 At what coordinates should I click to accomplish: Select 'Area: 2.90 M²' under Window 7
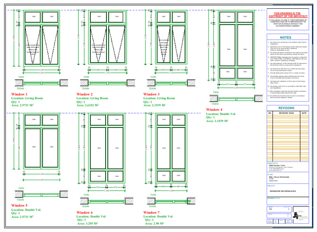click(154, 223)
